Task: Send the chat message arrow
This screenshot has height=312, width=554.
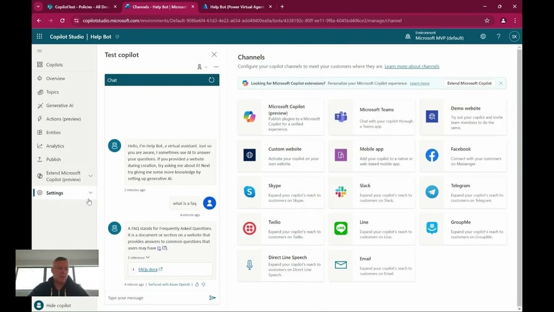Action: click(213, 297)
